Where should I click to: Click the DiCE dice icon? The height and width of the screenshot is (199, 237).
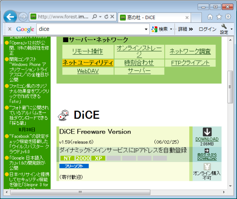[63, 115]
